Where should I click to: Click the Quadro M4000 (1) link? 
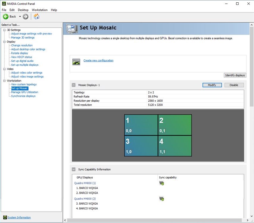tap(85, 183)
